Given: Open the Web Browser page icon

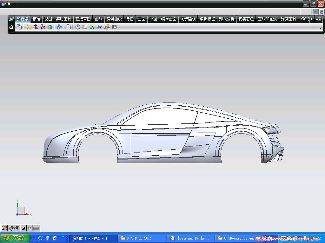Looking at the screenshot, I should pyautogui.click(x=69, y=27).
